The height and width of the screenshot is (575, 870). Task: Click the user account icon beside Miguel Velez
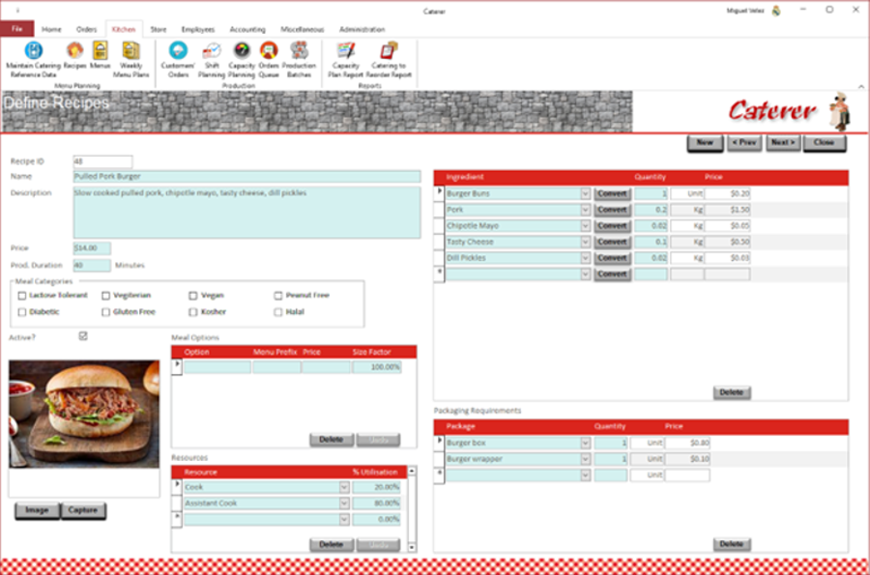(x=776, y=11)
